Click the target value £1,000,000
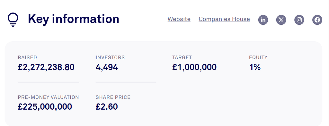 (x=194, y=67)
